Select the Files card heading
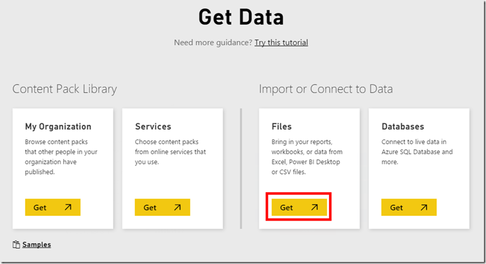Viewport: 486px width, 264px height. point(282,126)
